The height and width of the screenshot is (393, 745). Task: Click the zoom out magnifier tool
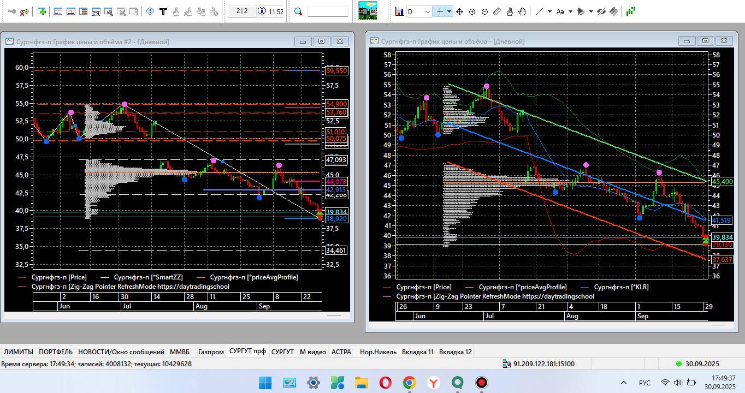pos(484,11)
